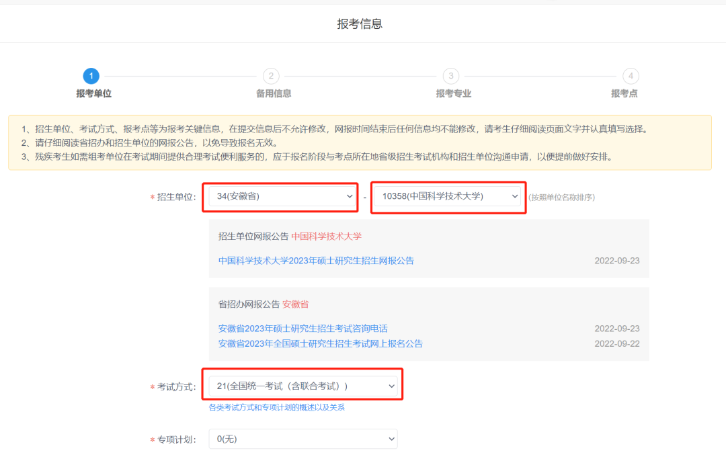
Task: Click the 各类考试方式和专项计划的概述以及关系 link
Action: click(x=277, y=407)
